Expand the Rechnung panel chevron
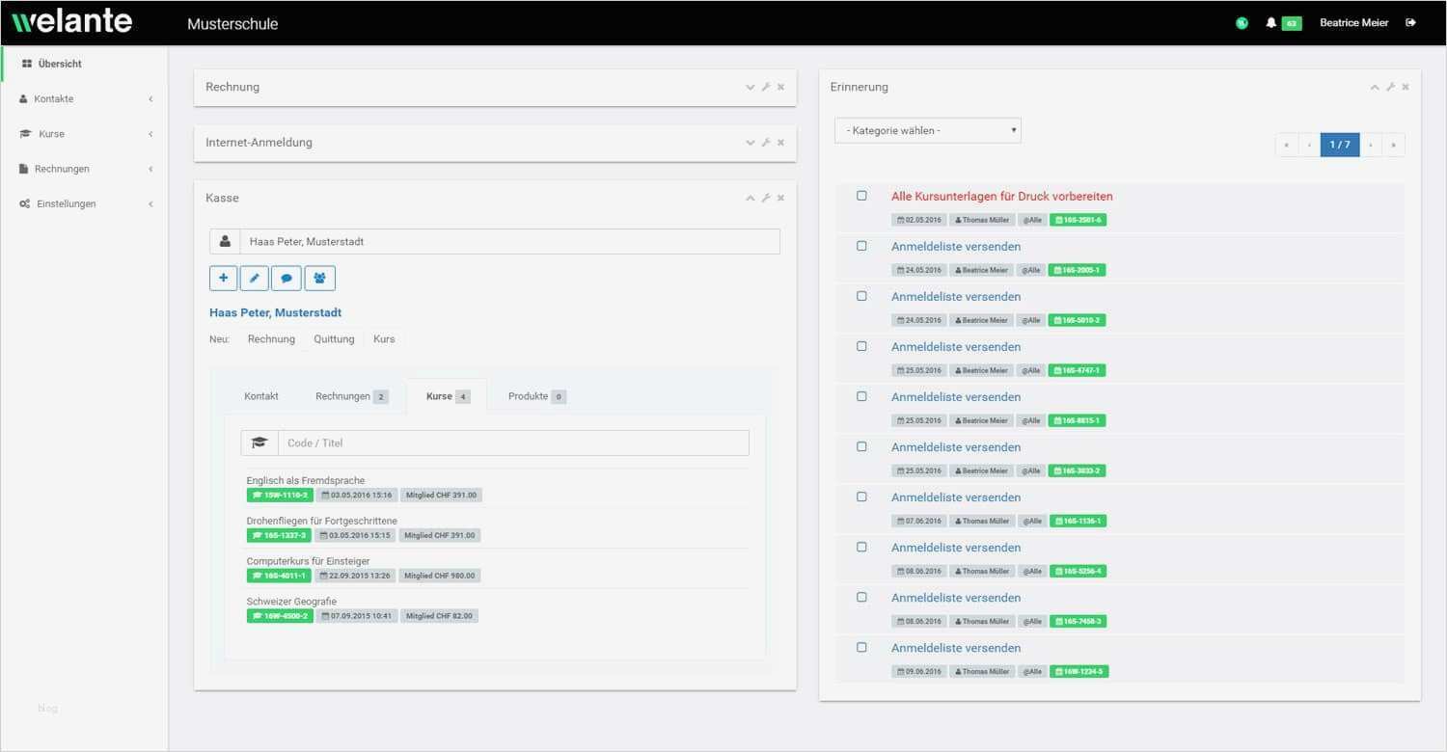 [751, 87]
